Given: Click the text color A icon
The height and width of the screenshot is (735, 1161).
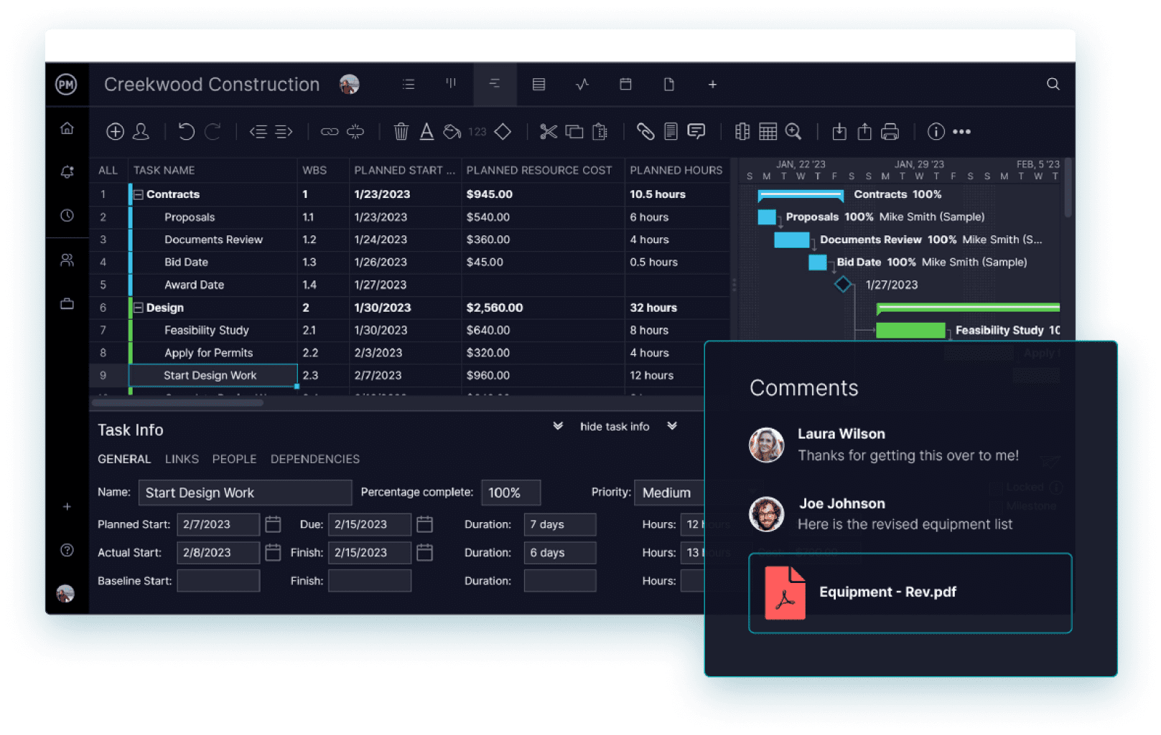Looking at the screenshot, I should [x=426, y=131].
